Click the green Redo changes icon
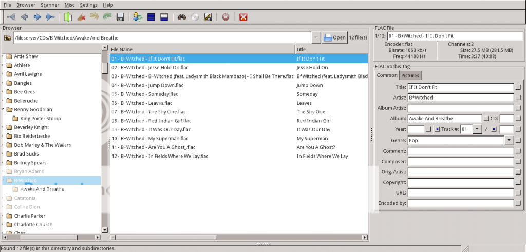The image size is (526, 252). click(107, 17)
